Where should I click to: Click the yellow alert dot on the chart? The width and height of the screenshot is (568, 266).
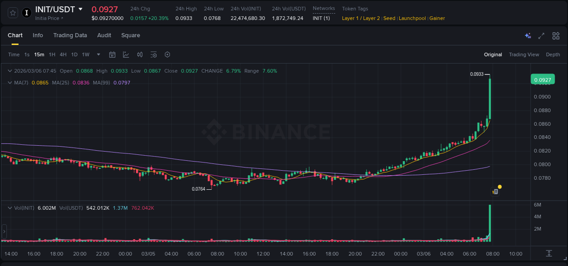coord(499,187)
